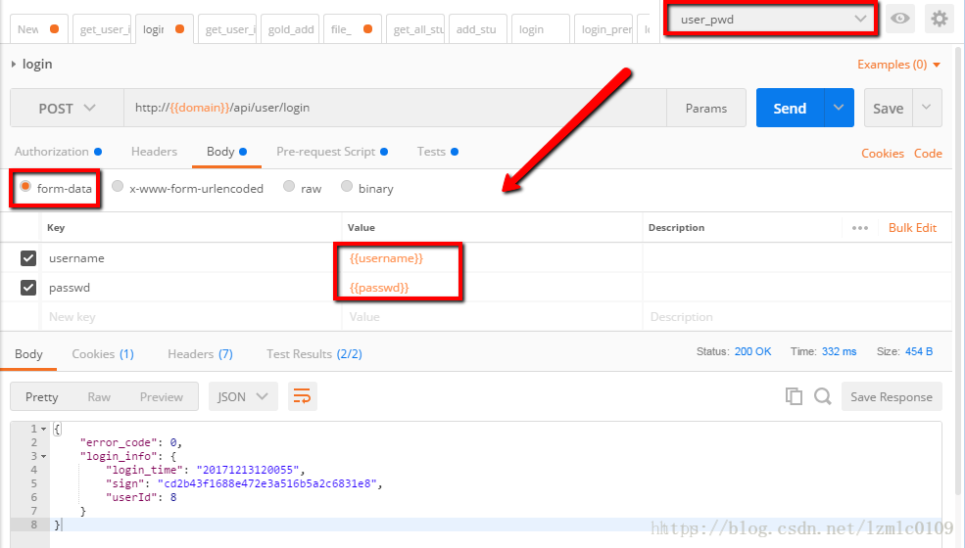Click the Save Response button
Viewport: 965px width, 548px height.
(892, 396)
